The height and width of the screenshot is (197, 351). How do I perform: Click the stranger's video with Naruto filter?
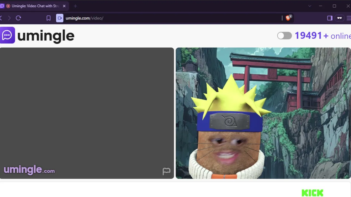[x=263, y=113]
